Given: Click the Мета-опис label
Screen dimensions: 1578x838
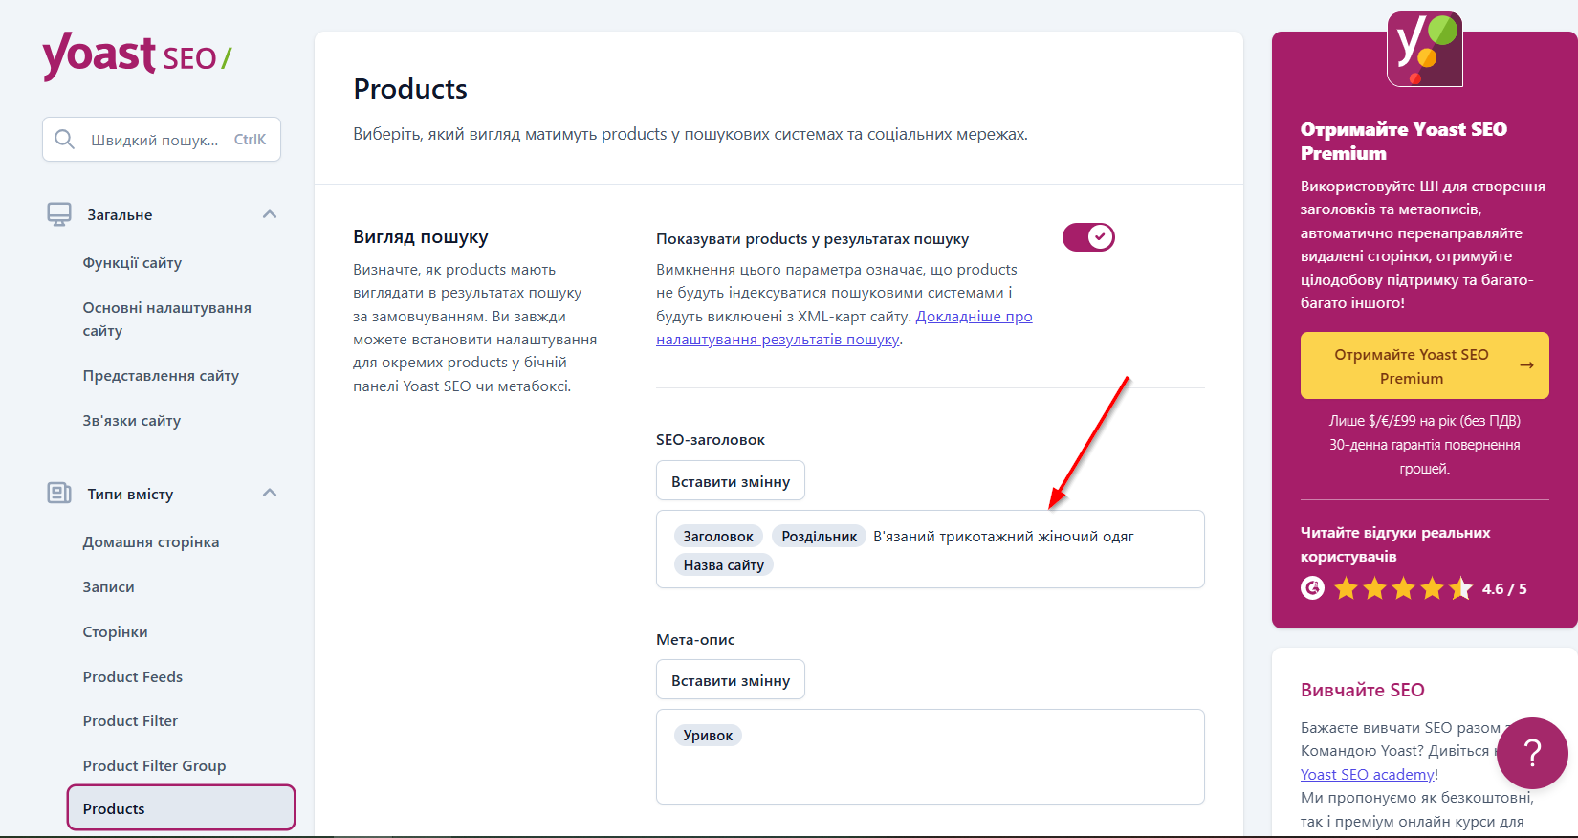Looking at the screenshot, I should pos(695,640).
